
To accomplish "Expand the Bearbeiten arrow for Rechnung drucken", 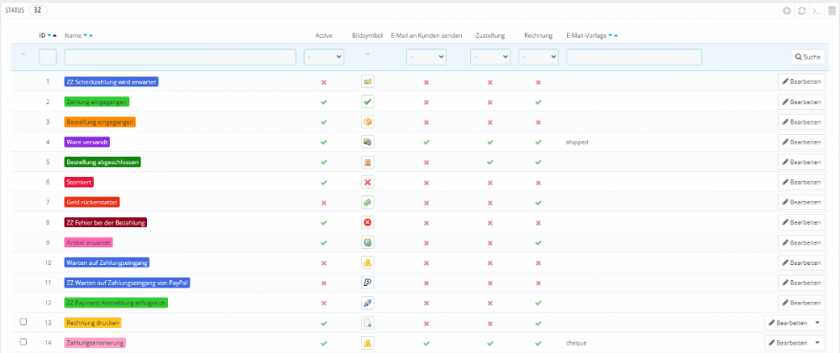I will click(x=819, y=323).
